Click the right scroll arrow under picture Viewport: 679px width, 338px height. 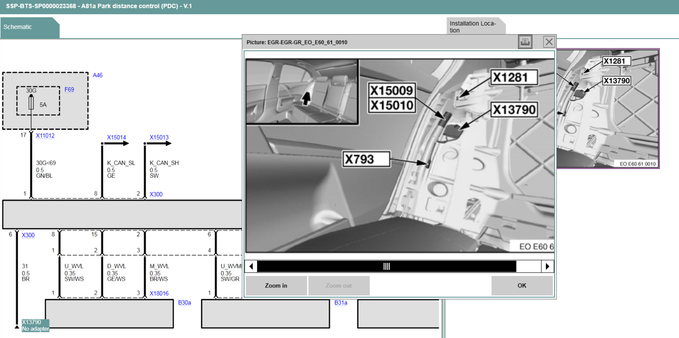tap(547, 266)
